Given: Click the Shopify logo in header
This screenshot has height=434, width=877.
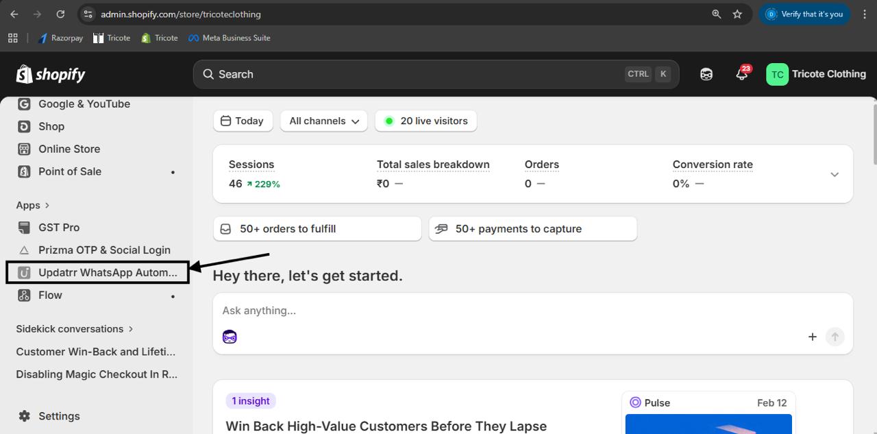Looking at the screenshot, I should tap(51, 74).
